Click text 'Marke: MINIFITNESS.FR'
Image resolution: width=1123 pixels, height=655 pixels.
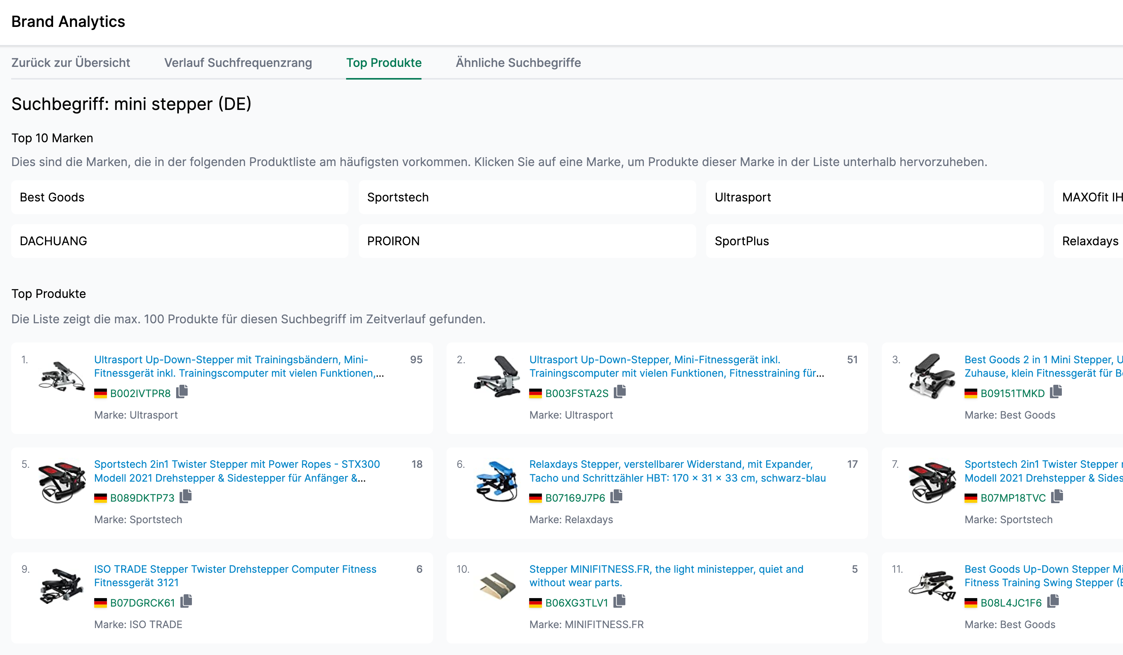pos(586,625)
